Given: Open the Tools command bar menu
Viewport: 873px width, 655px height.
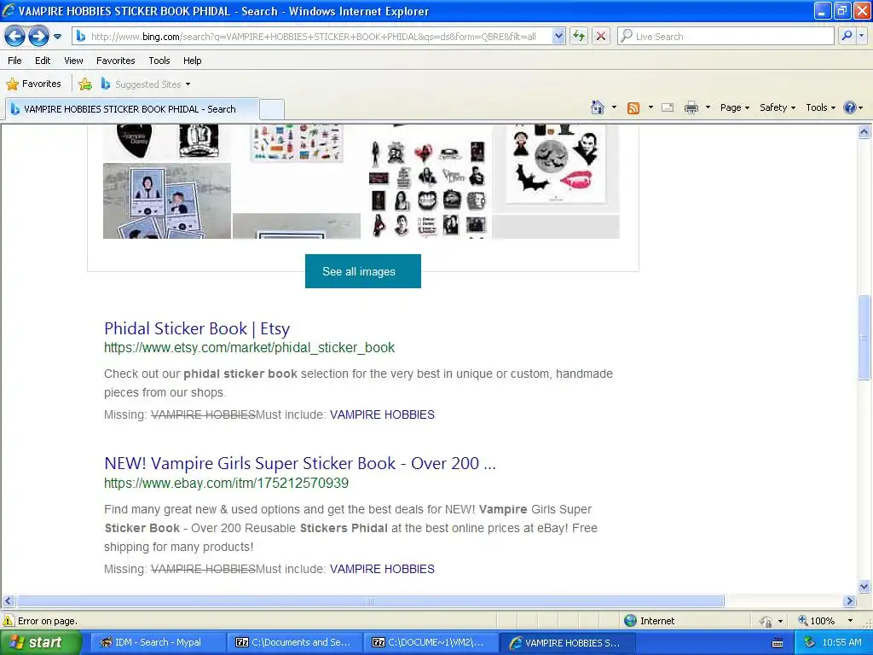Looking at the screenshot, I should pyautogui.click(x=821, y=107).
